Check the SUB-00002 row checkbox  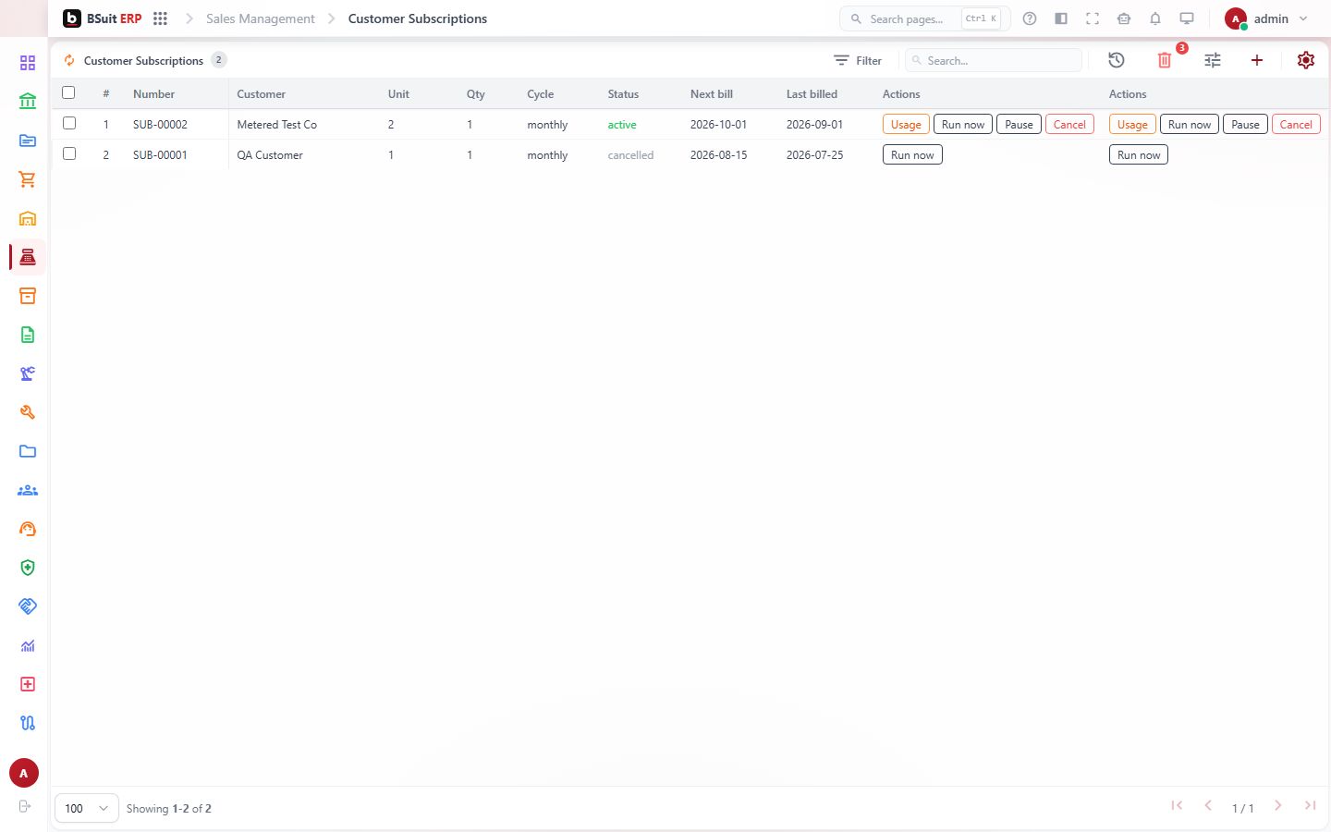coord(69,123)
